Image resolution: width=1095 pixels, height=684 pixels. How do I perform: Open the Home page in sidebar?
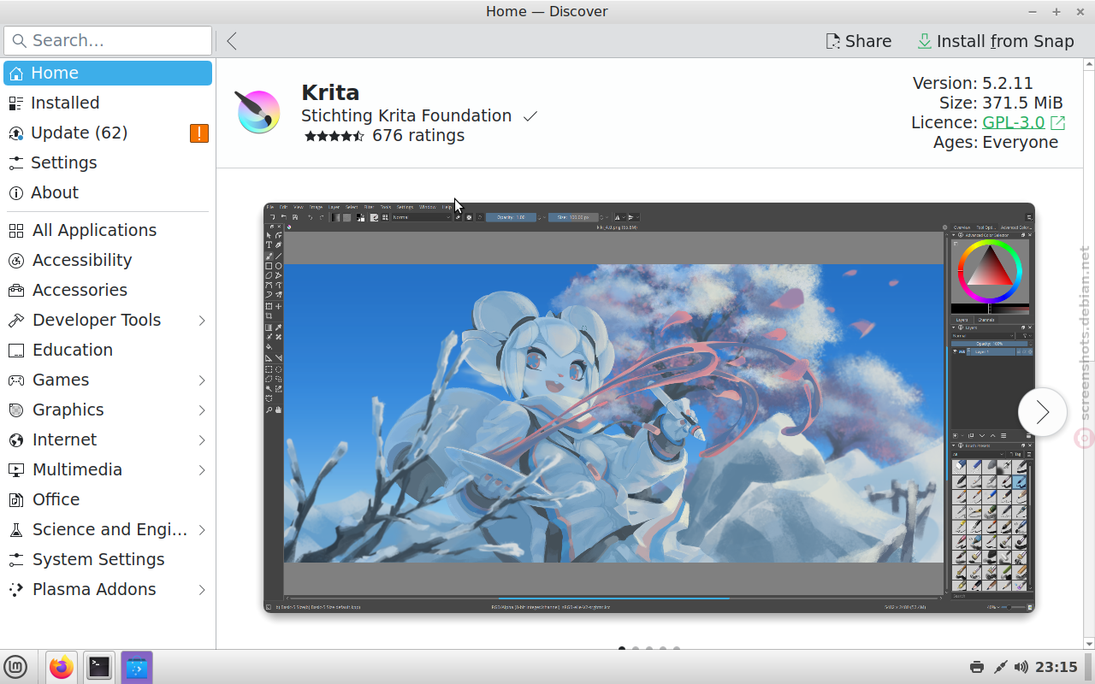tap(108, 73)
